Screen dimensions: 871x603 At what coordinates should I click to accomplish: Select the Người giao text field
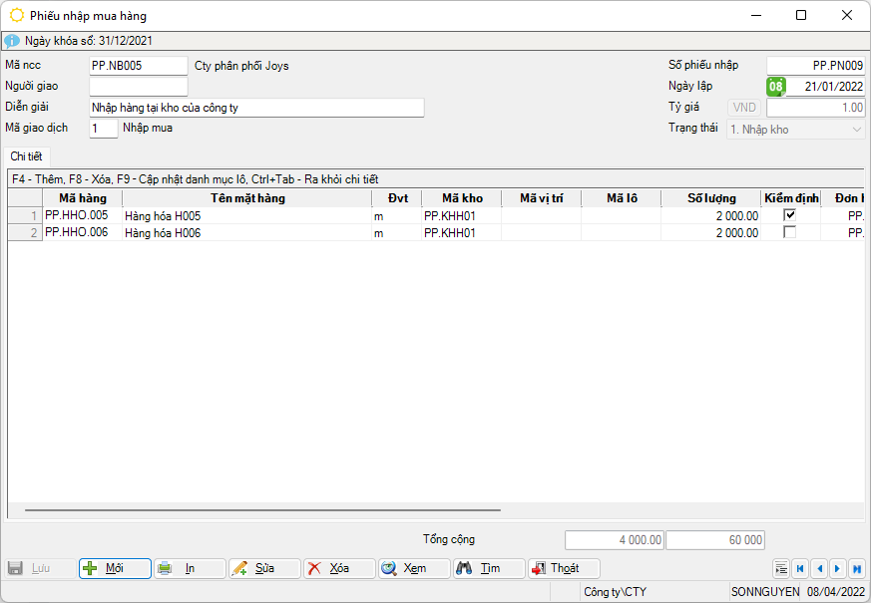138,87
